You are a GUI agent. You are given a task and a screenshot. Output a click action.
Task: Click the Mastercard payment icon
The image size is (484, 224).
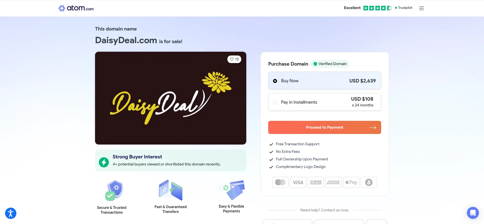(x=280, y=182)
